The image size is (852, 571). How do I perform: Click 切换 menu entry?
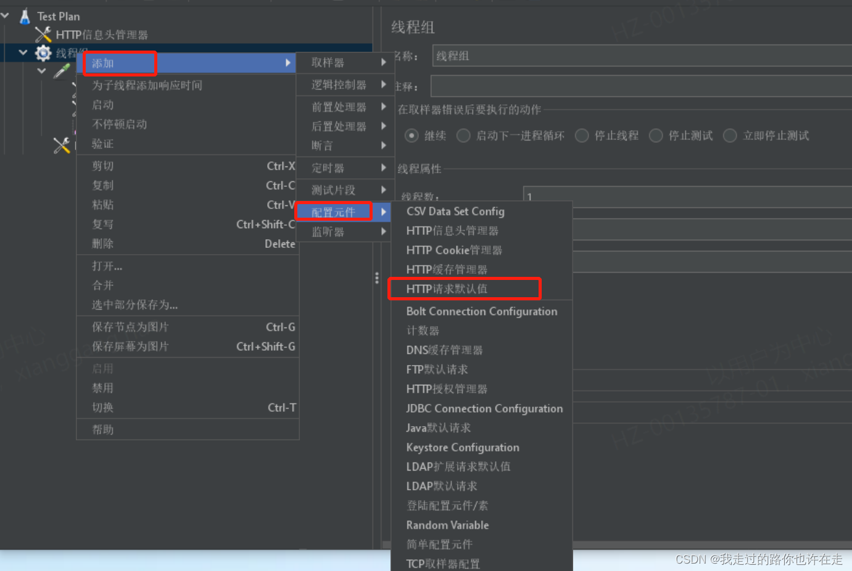click(188, 408)
